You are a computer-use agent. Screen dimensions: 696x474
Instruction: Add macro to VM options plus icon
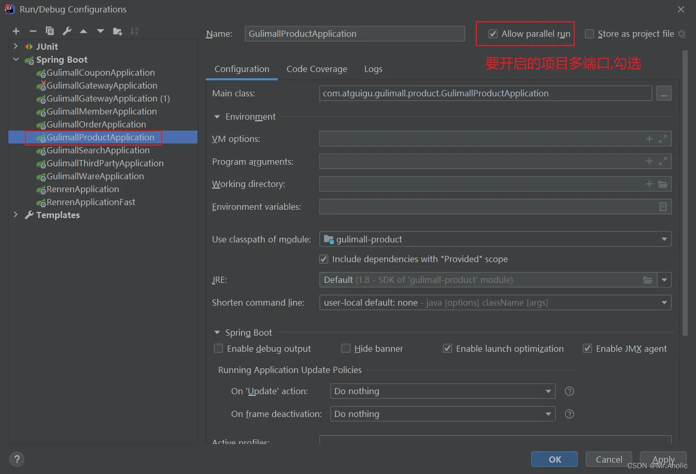[649, 139]
